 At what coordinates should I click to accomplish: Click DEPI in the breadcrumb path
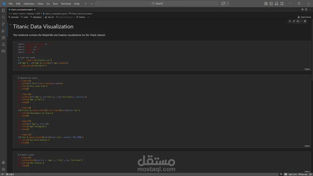click(38, 14)
